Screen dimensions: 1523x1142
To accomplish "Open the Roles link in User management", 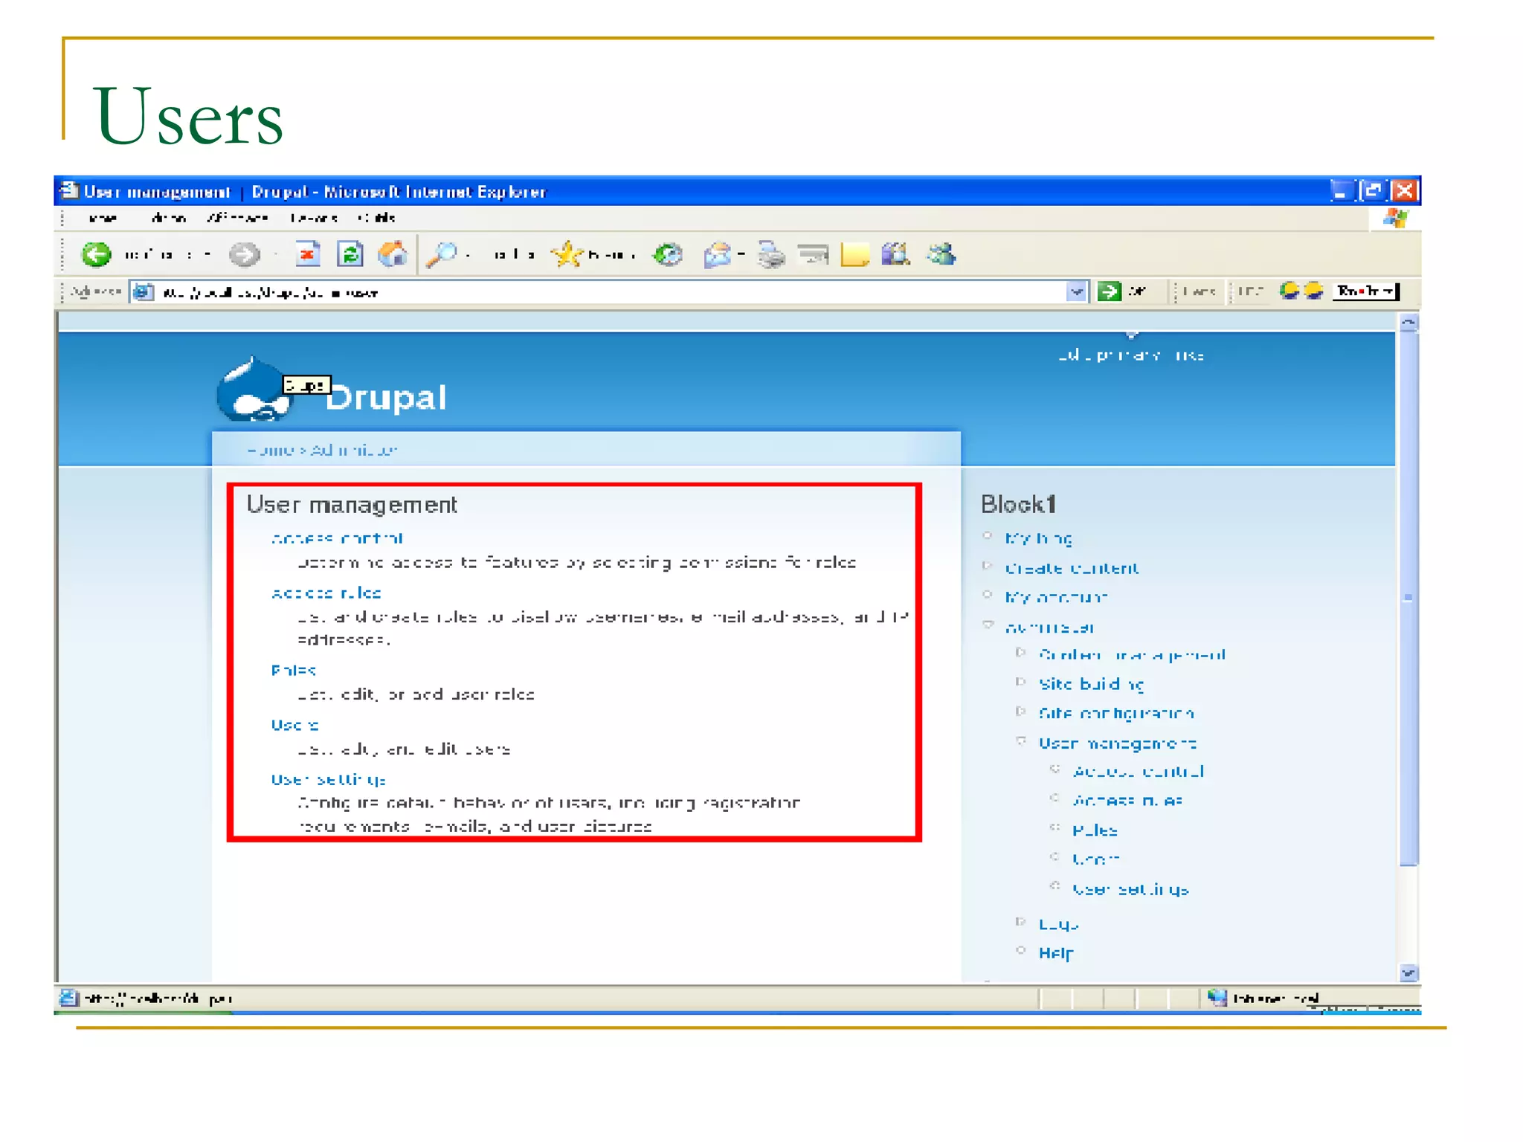I will (294, 671).
